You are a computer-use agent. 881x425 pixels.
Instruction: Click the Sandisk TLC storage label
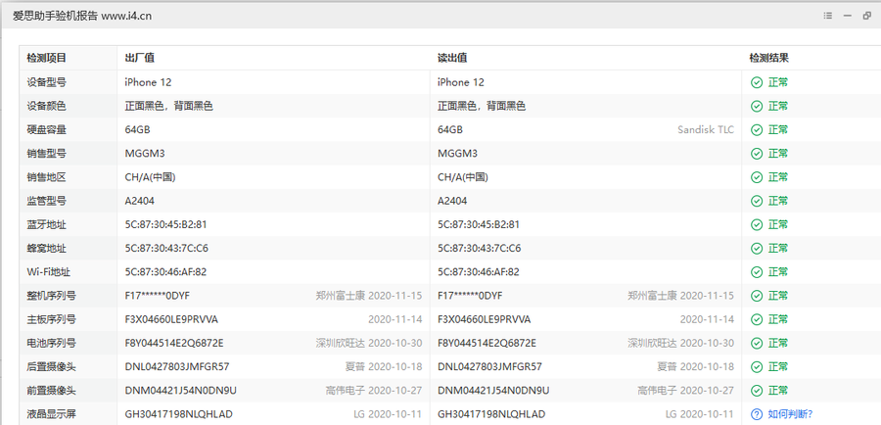(x=705, y=130)
